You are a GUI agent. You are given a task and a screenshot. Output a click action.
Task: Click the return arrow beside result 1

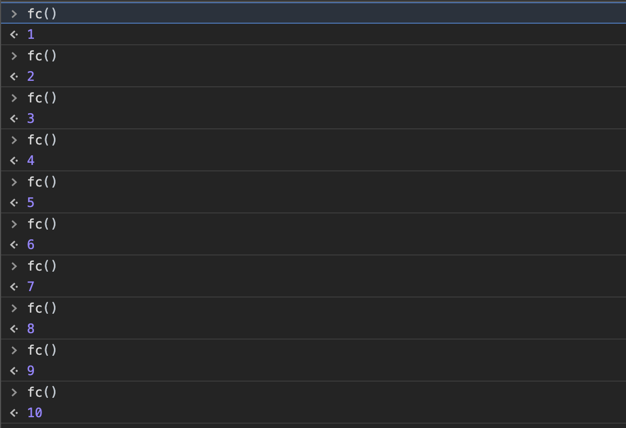click(14, 34)
